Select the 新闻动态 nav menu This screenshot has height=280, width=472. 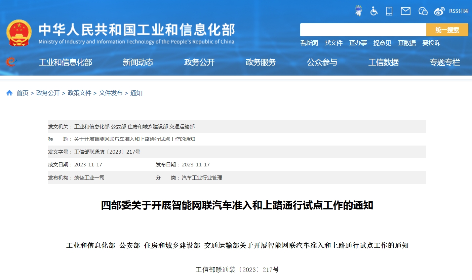pyautogui.click(x=138, y=62)
